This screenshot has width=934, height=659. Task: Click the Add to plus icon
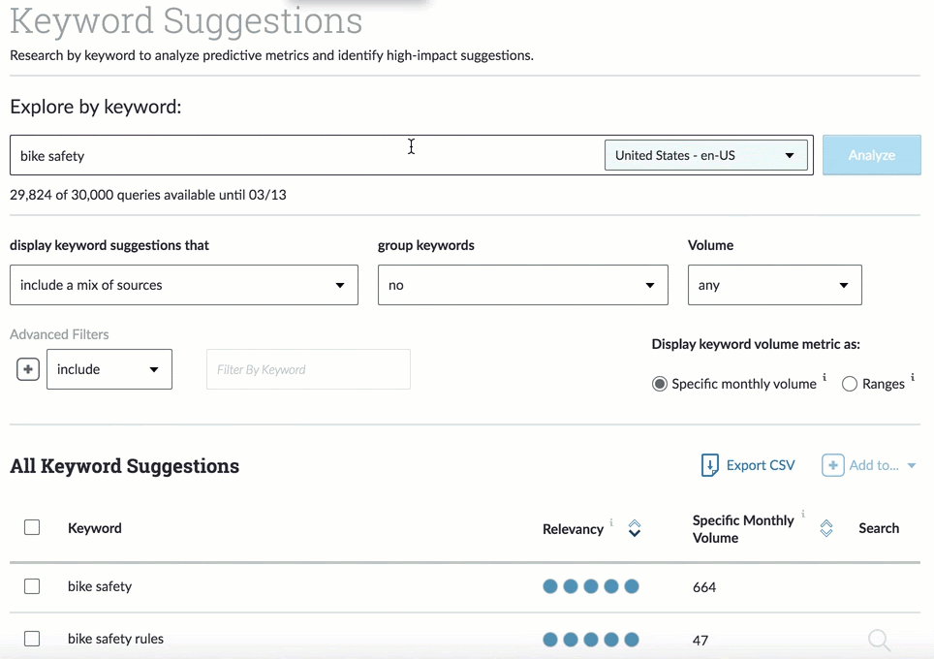[832, 466]
